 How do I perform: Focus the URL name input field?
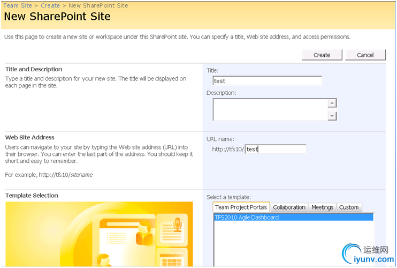coord(276,149)
